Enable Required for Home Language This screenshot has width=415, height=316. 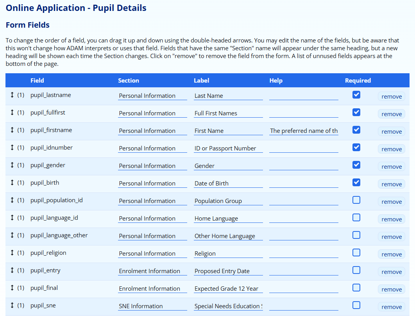356,217
